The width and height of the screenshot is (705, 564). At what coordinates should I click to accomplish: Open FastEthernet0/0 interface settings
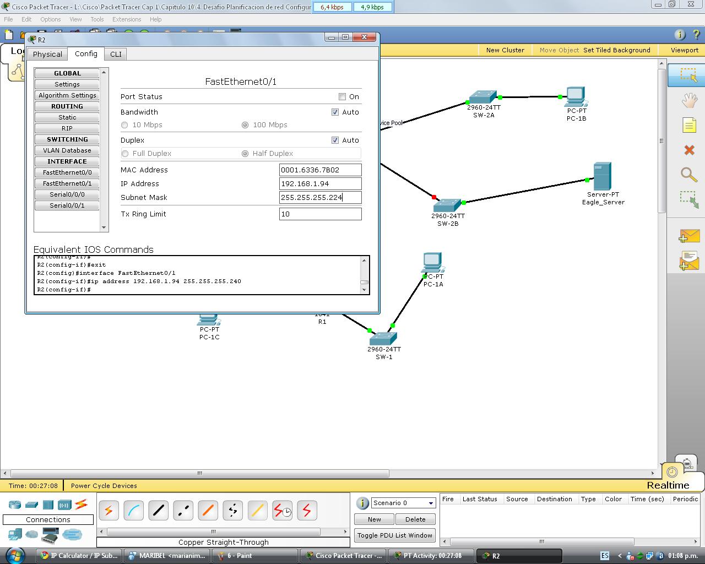point(67,172)
